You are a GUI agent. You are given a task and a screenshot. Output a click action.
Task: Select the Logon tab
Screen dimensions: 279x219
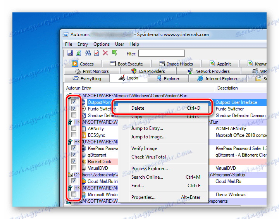point(129,78)
